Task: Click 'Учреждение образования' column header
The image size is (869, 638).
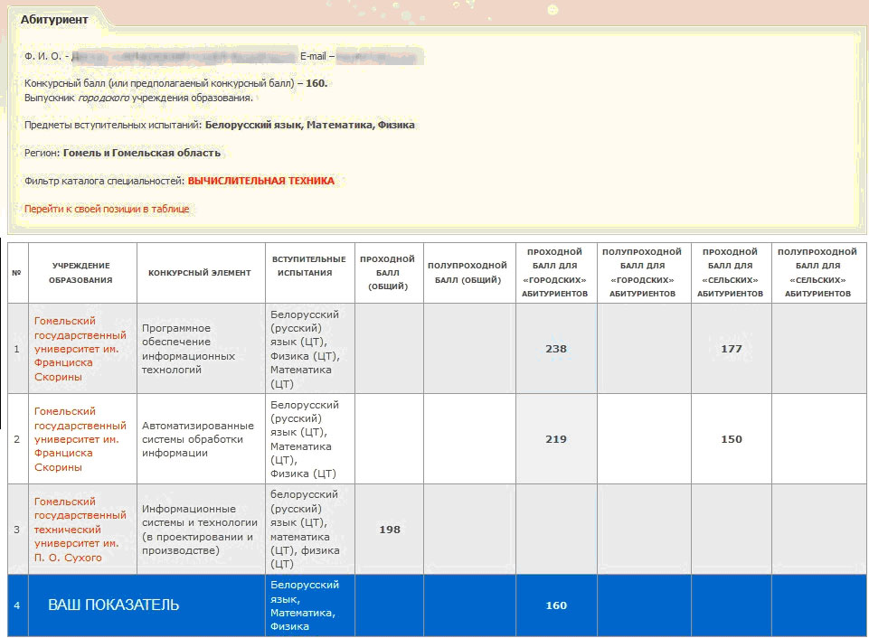Action: tap(80, 273)
